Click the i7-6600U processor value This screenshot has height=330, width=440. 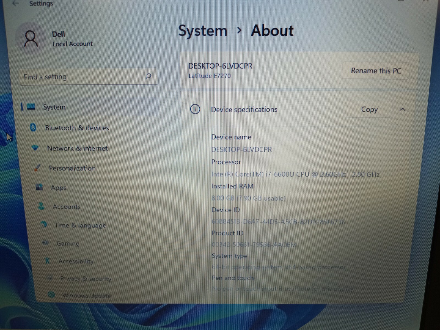click(295, 174)
